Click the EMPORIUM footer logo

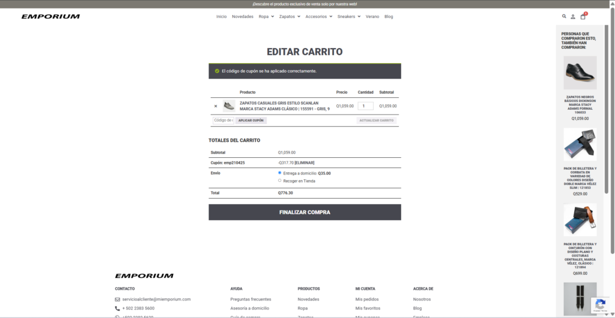point(144,276)
